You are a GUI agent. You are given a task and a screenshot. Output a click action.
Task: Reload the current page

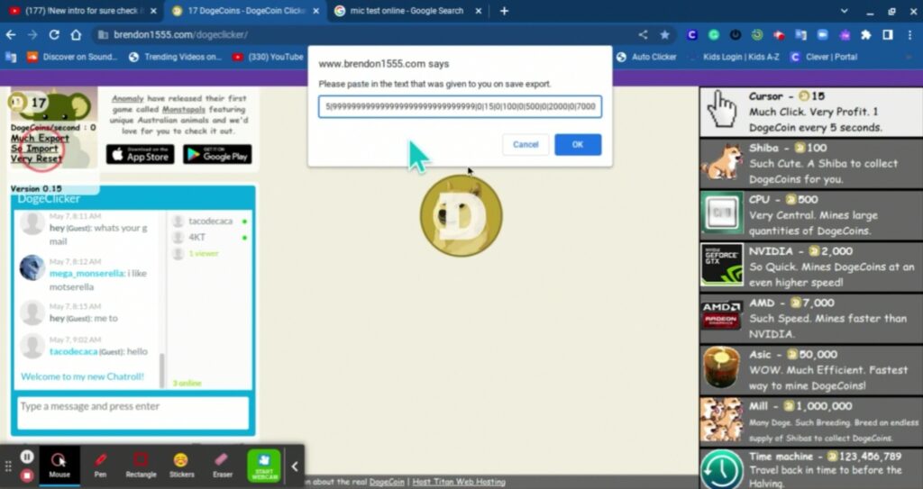54,35
